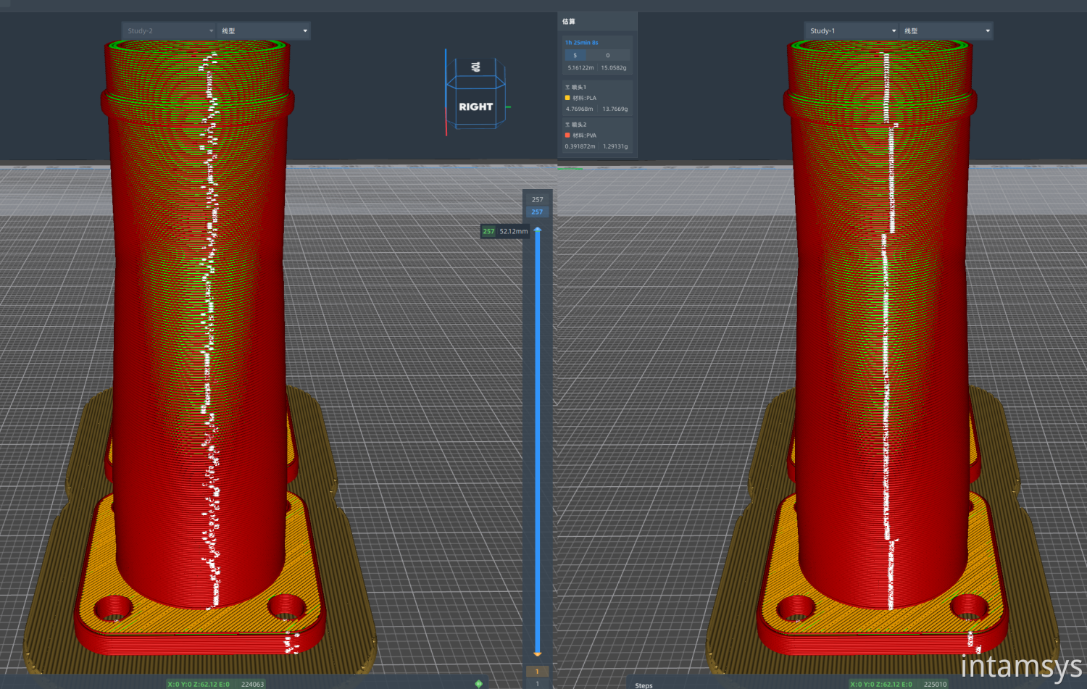
Task: Click the Steps label at the bottom
Action: pyautogui.click(x=644, y=685)
